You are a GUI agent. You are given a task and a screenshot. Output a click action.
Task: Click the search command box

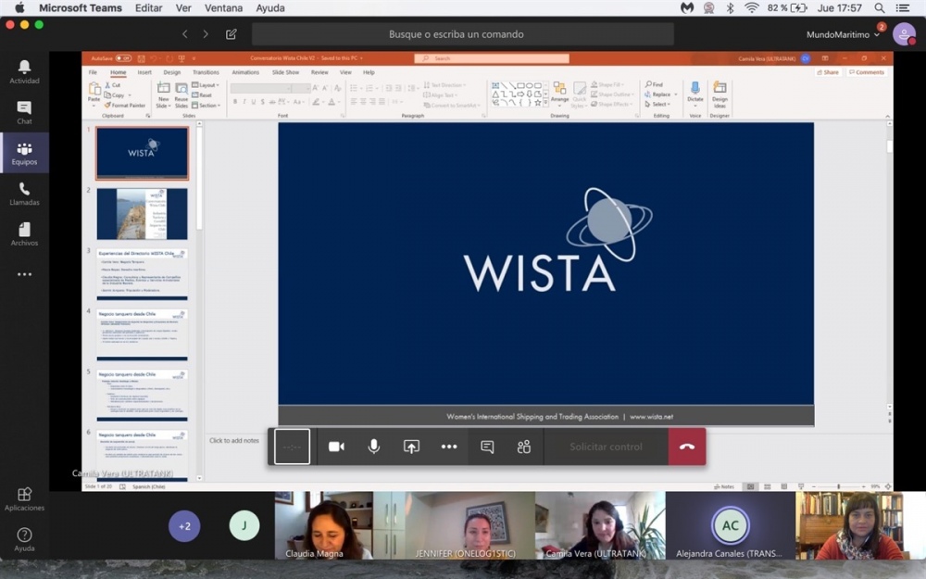(x=462, y=34)
